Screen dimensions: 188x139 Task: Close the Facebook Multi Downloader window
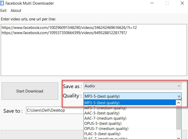(182, 3)
